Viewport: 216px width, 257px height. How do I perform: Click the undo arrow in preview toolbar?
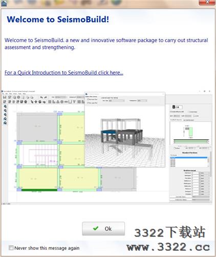pyautogui.click(x=41, y=97)
